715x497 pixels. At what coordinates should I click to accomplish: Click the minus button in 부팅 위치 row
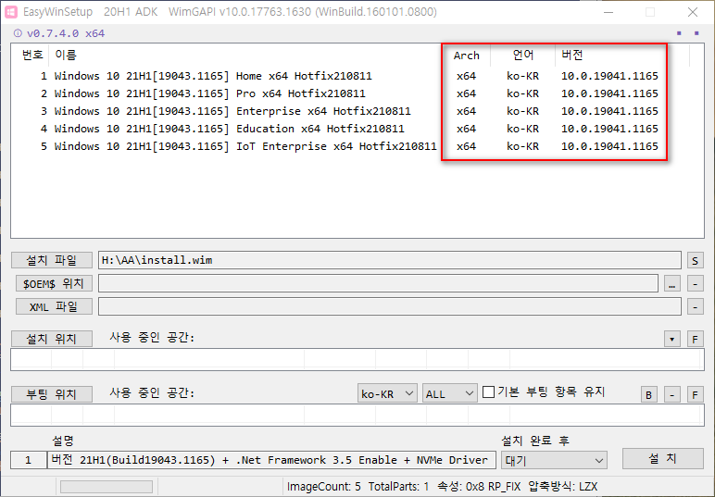click(672, 394)
